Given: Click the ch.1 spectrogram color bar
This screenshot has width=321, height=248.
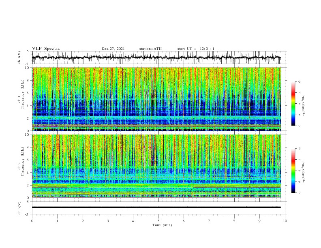Looking at the screenshot, I should 293,104.
